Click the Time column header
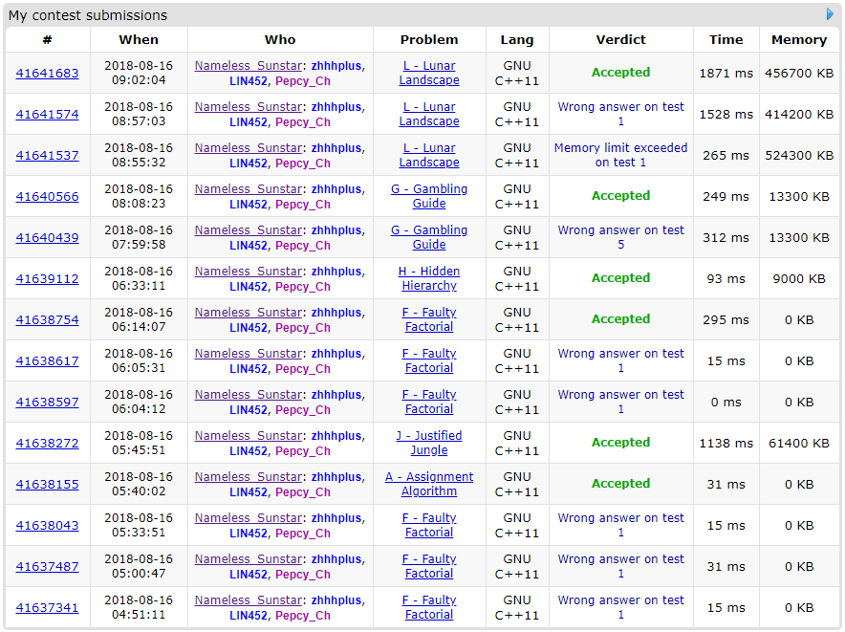 (x=726, y=40)
